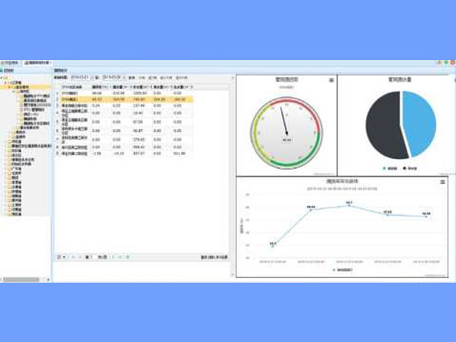Open the gauge chart hamburger menu
Viewport: 456px width, 342px height.
[x=331, y=80]
